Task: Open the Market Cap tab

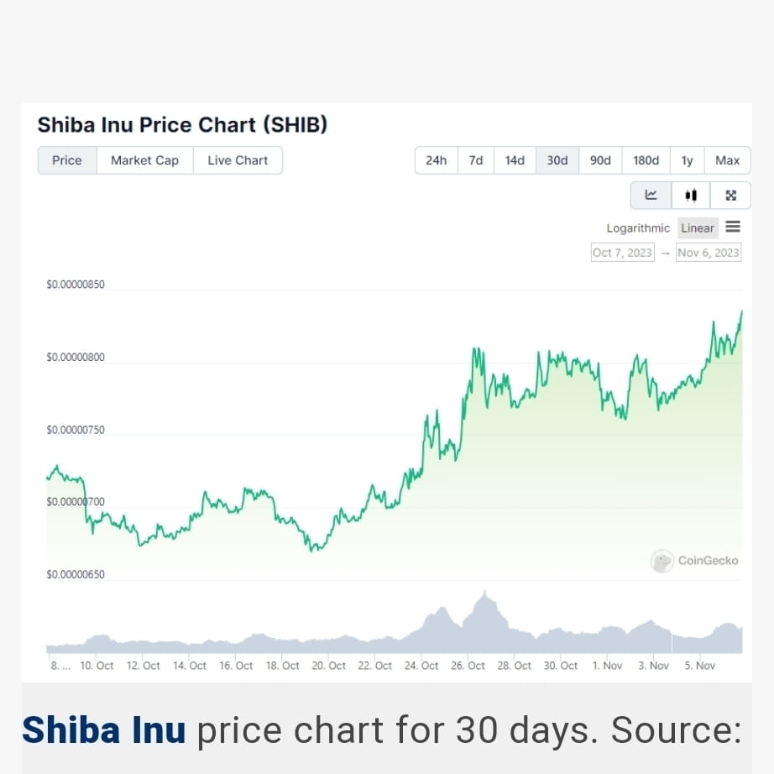Action: click(144, 160)
